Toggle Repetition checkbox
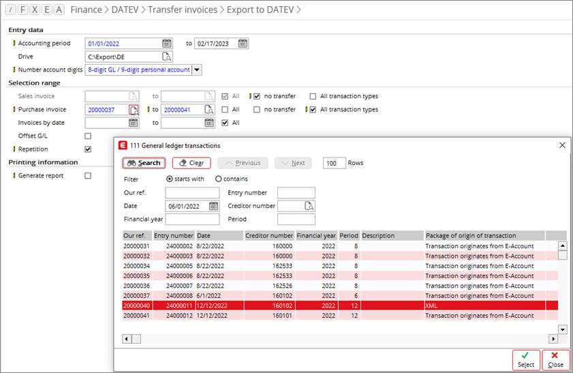The width and height of the screenshot is (573, 373). pyautogui.click(x=88, y=149)
